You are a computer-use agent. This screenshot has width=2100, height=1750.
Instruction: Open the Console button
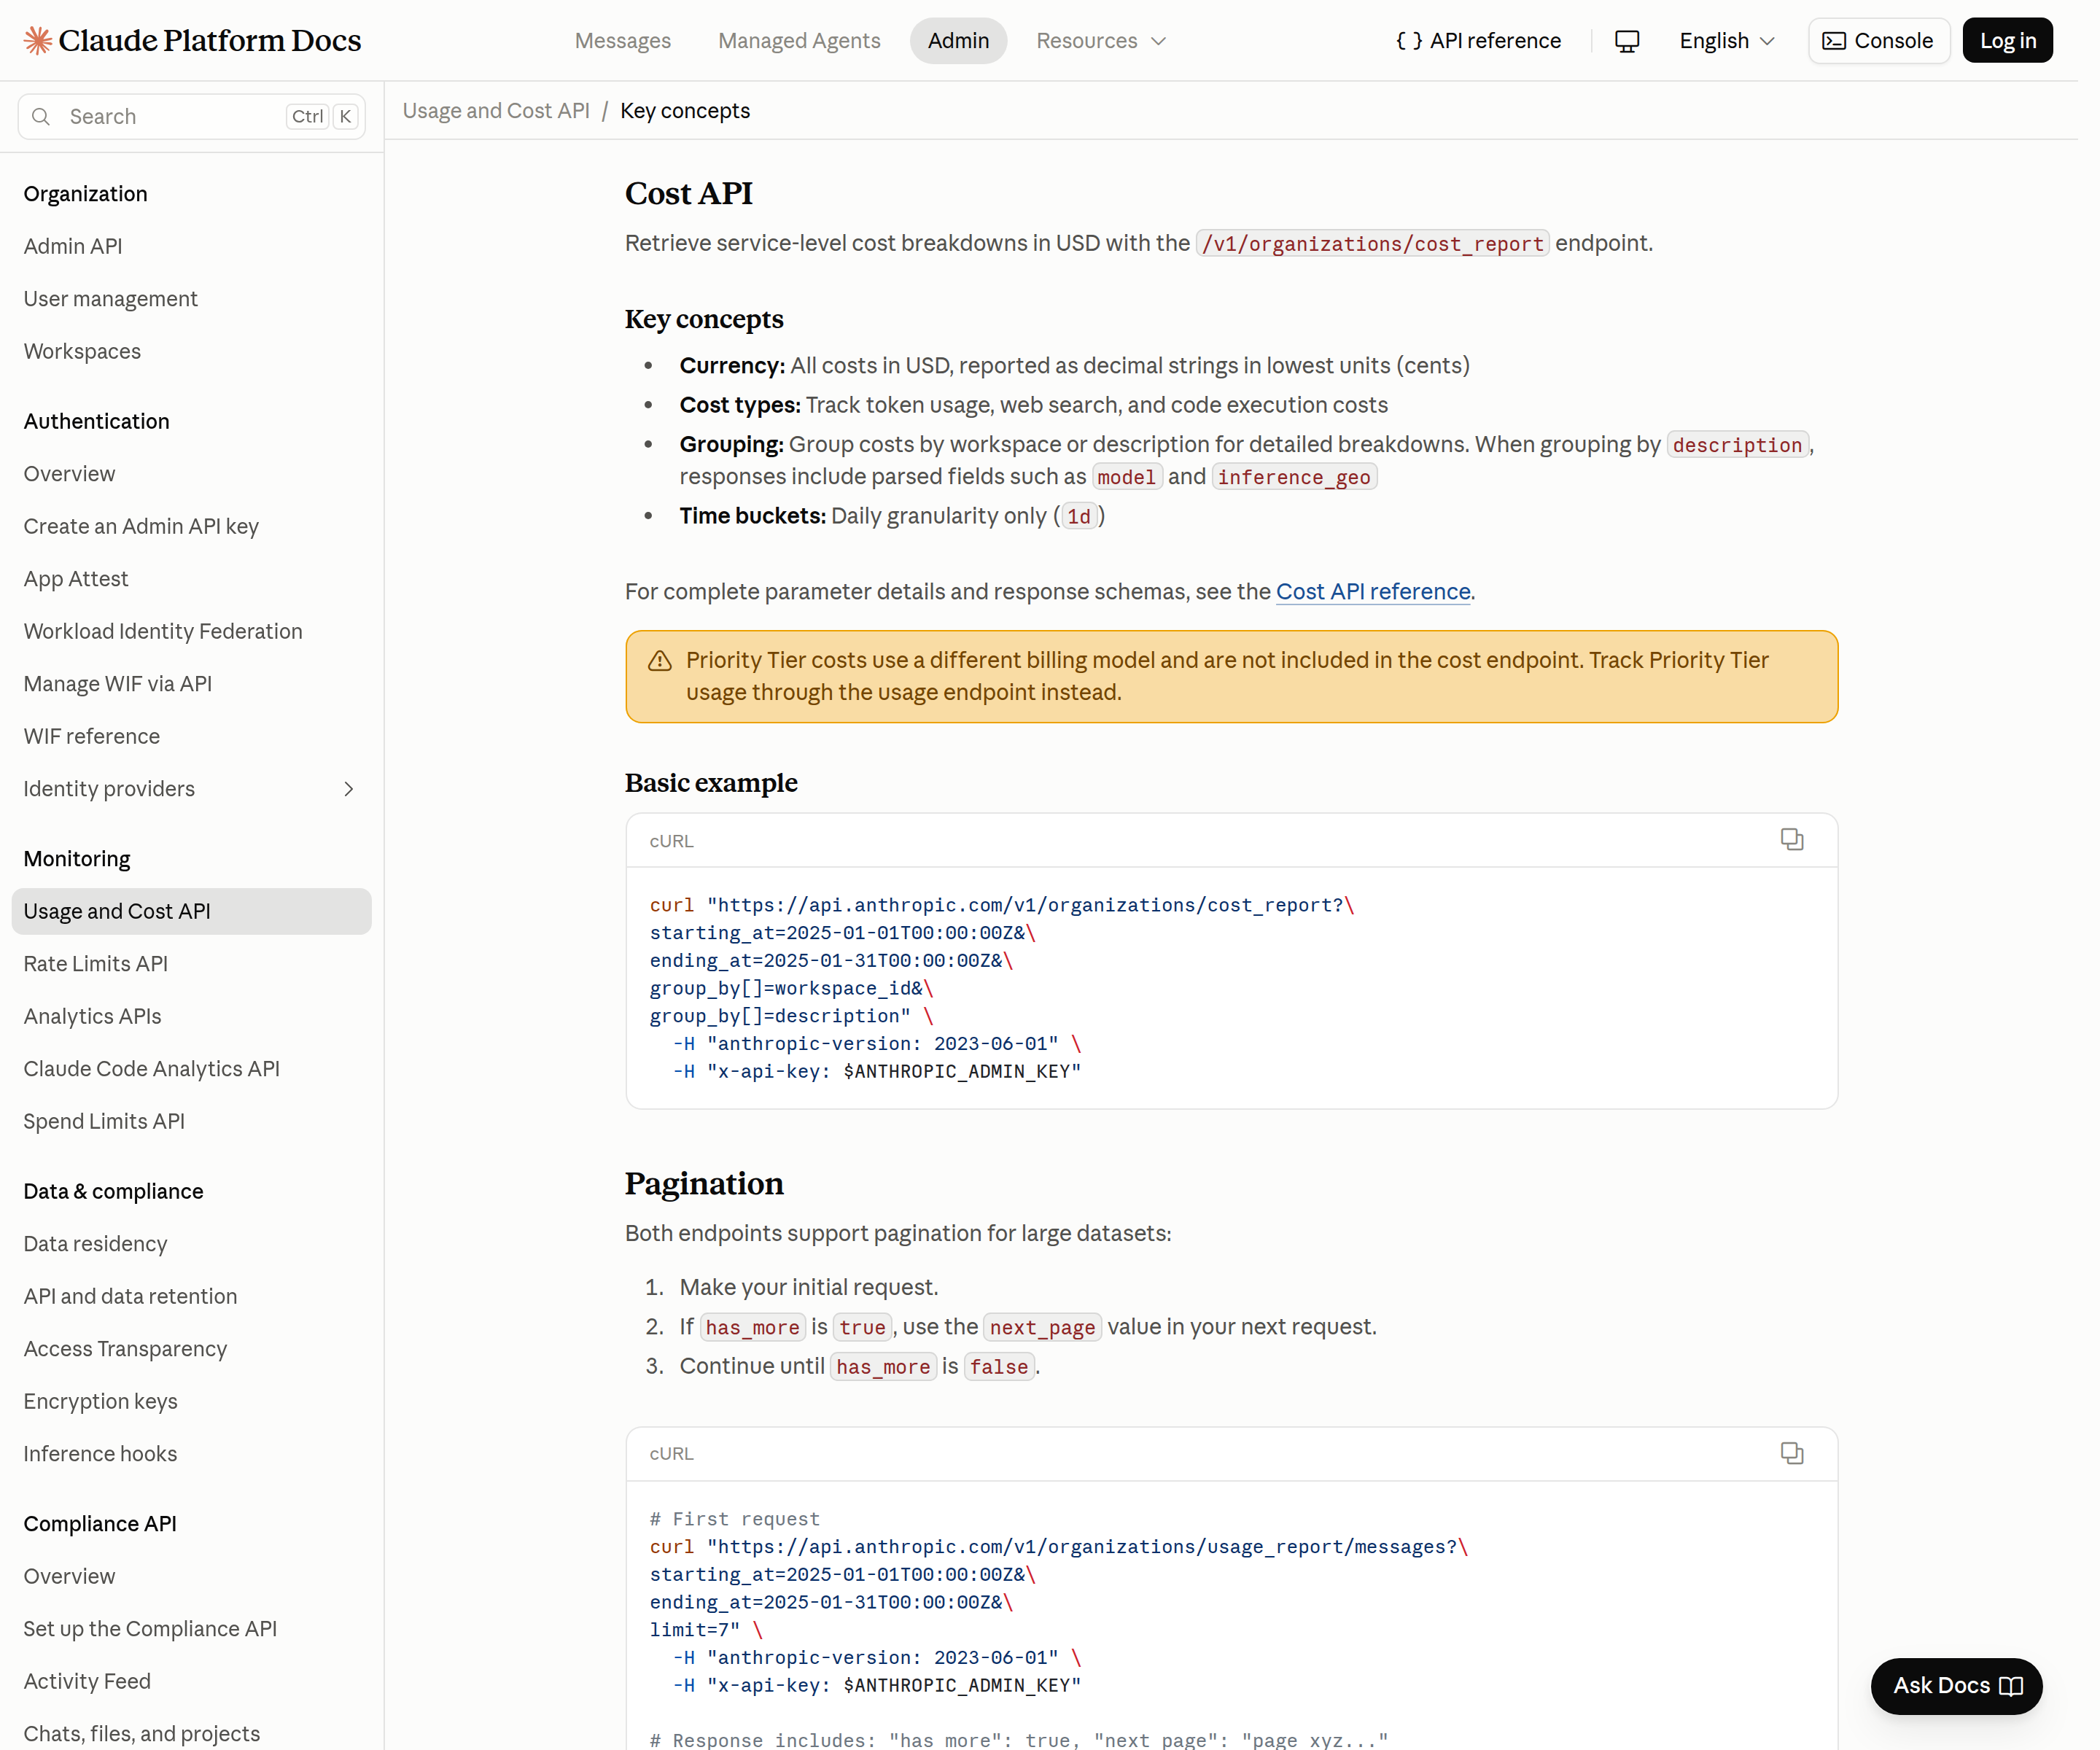[1898, 41]
